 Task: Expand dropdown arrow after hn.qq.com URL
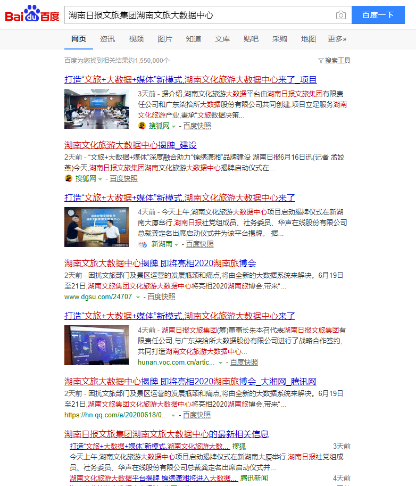(173, 415)
